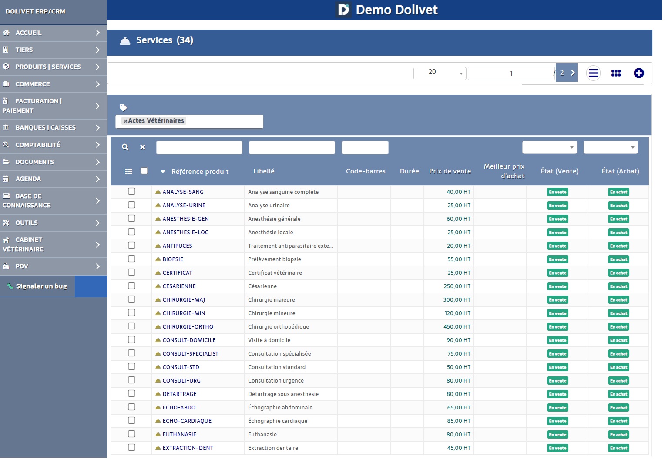The height and width of the screenshot is (459, 665).
Task: Click the Dolivet logo in the header
Action: click(343, 10)
